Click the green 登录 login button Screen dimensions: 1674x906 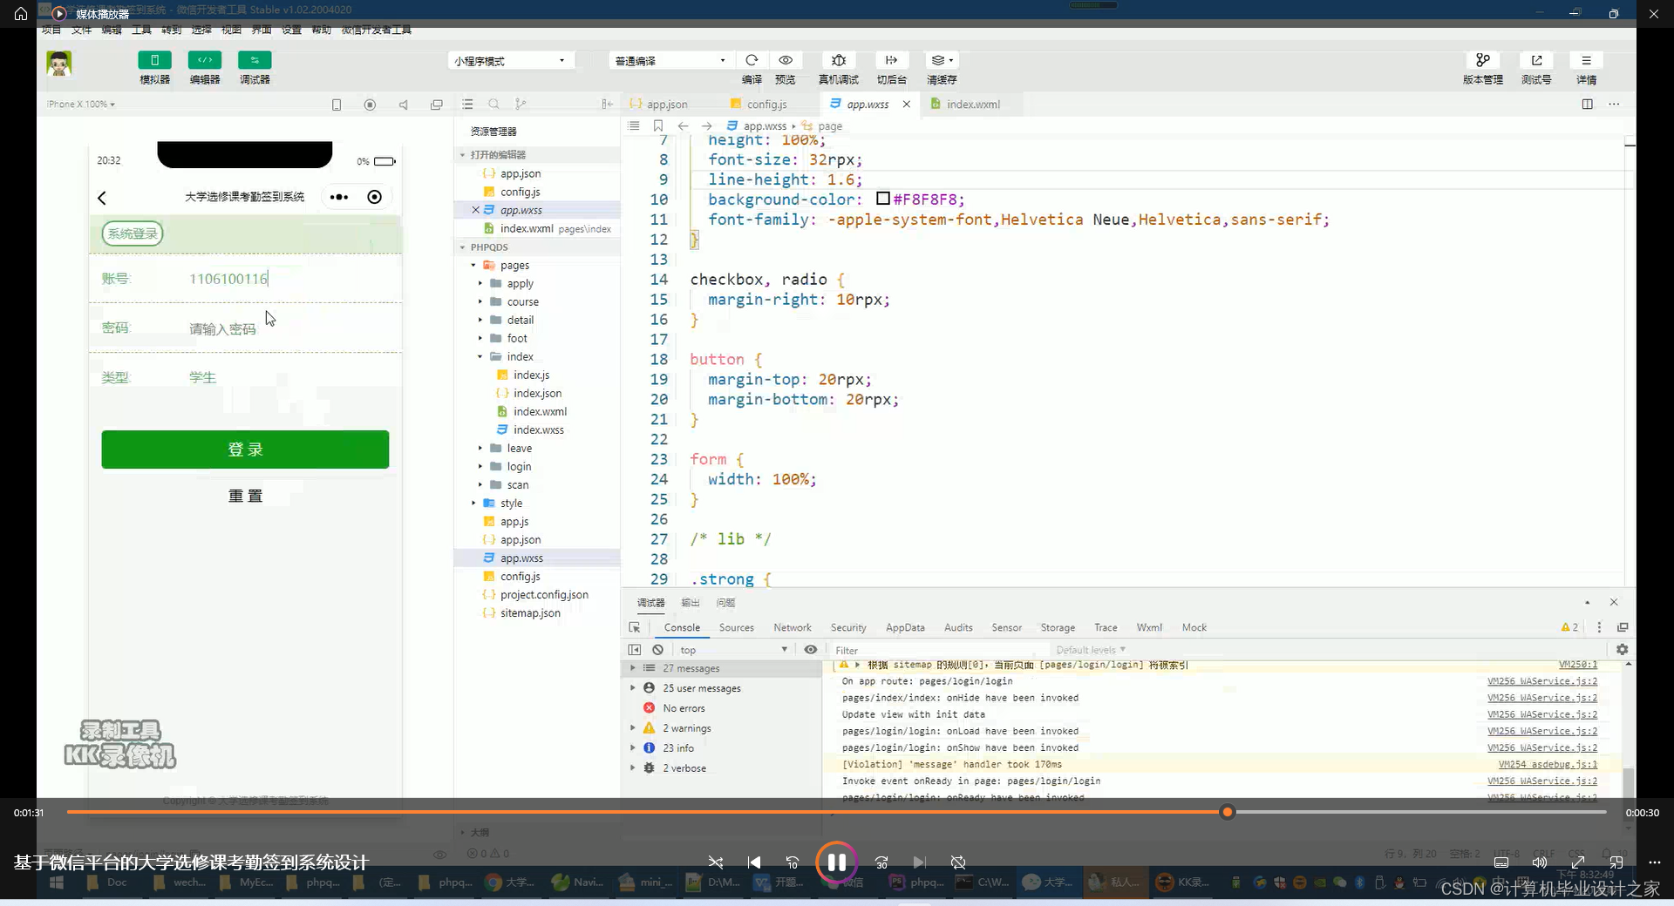tap(245, 450)
